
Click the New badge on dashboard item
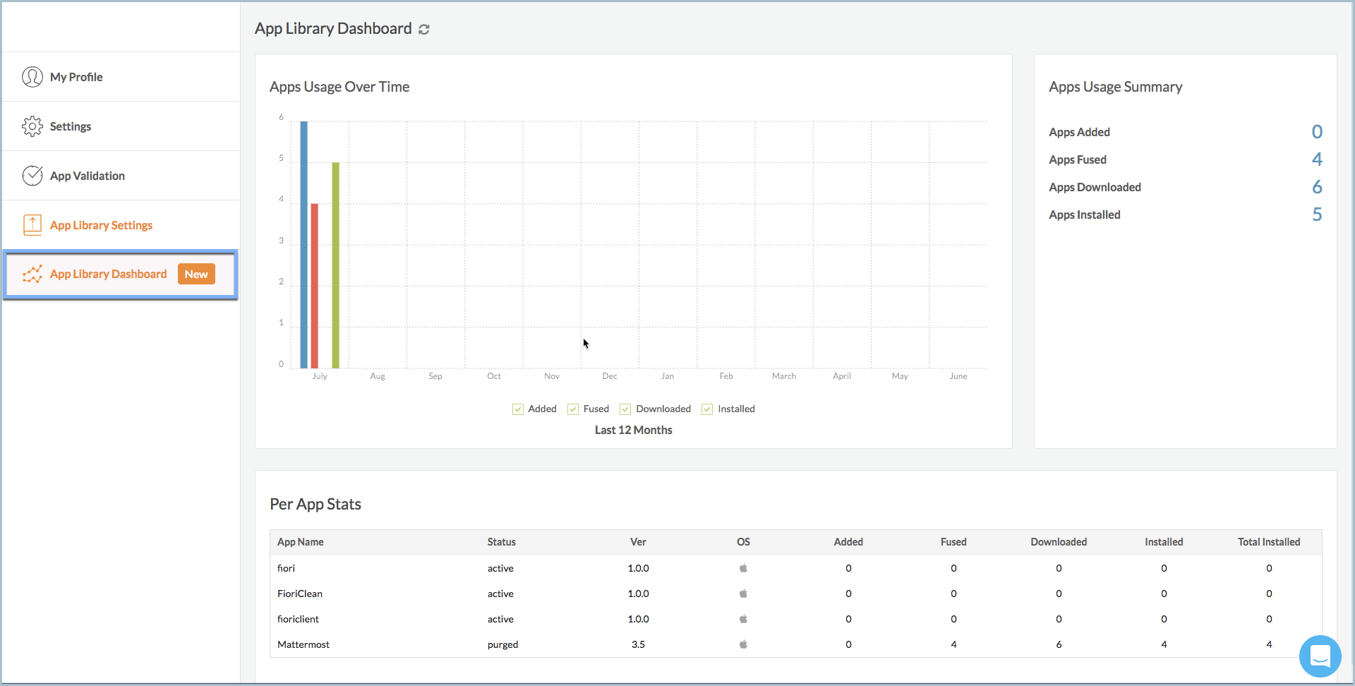[196, 275]
